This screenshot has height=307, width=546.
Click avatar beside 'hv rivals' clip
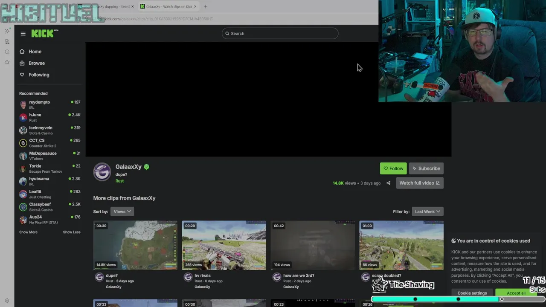(188, 278)
